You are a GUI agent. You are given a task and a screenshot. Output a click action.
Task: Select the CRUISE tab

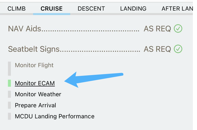coord(51,9)
